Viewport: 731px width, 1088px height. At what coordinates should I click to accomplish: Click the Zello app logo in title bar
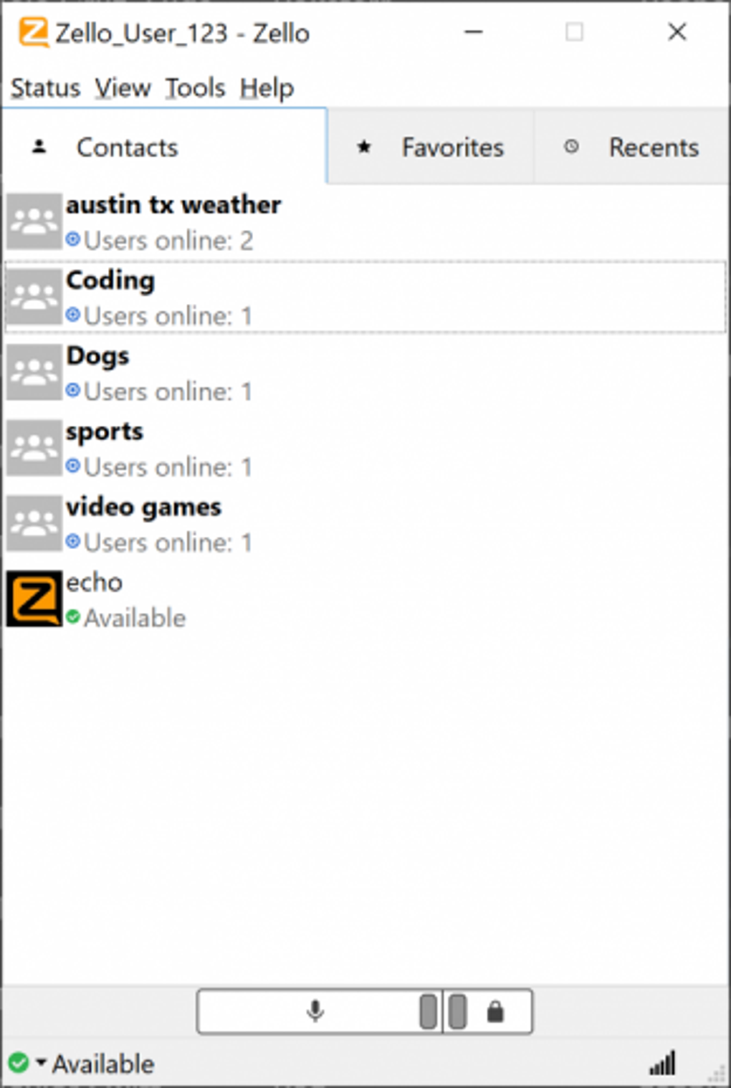34,32
